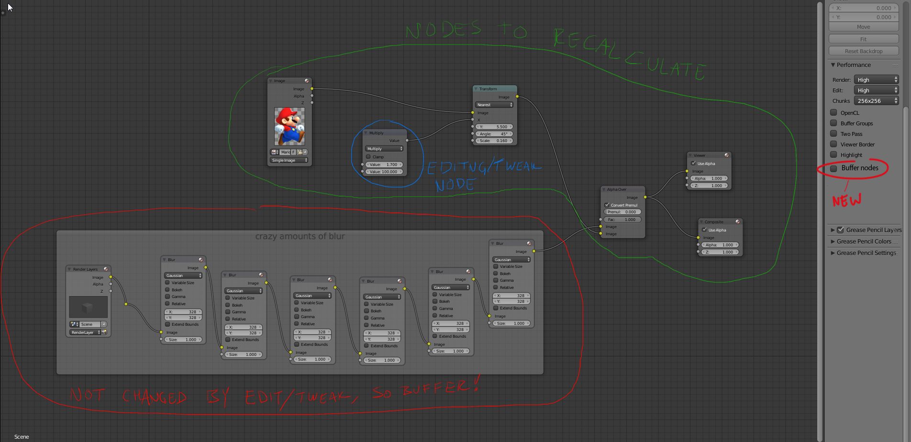This screenshot has height=442, width=911.
Task: Toggle Clamp checkbox in Multiply node
Action: point(368,157)
